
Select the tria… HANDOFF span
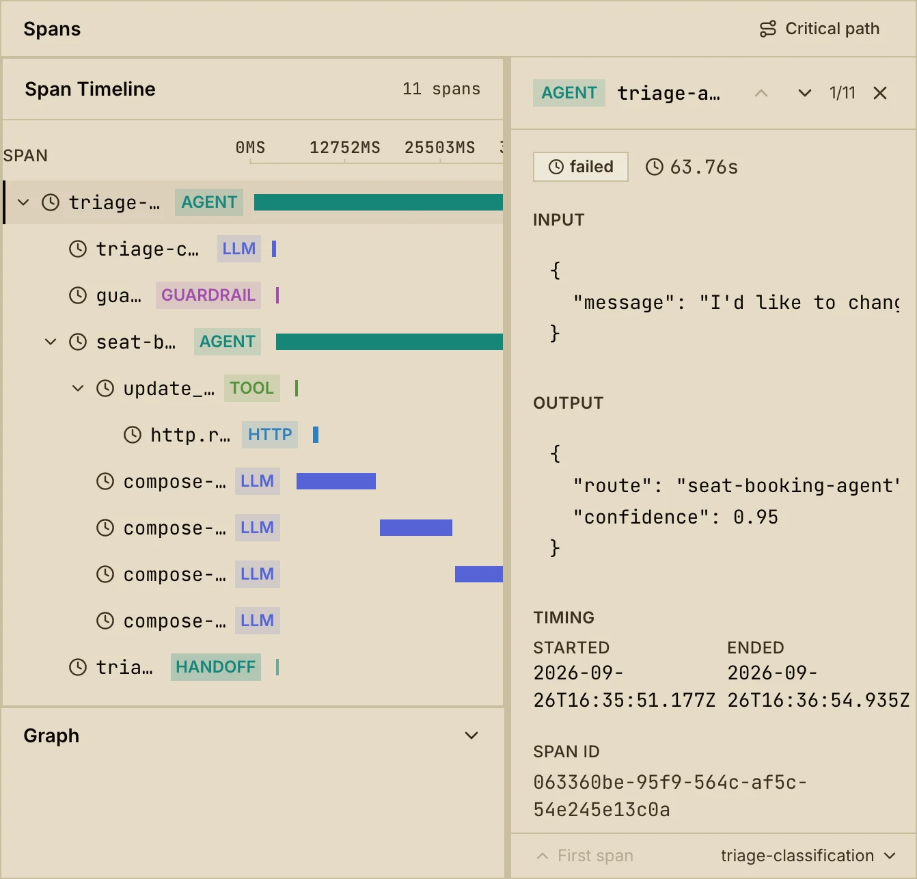pyautogui.click(x=253, y=667)
